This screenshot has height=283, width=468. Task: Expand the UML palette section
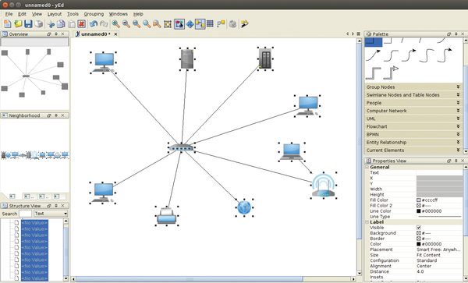tap(413, 119)
